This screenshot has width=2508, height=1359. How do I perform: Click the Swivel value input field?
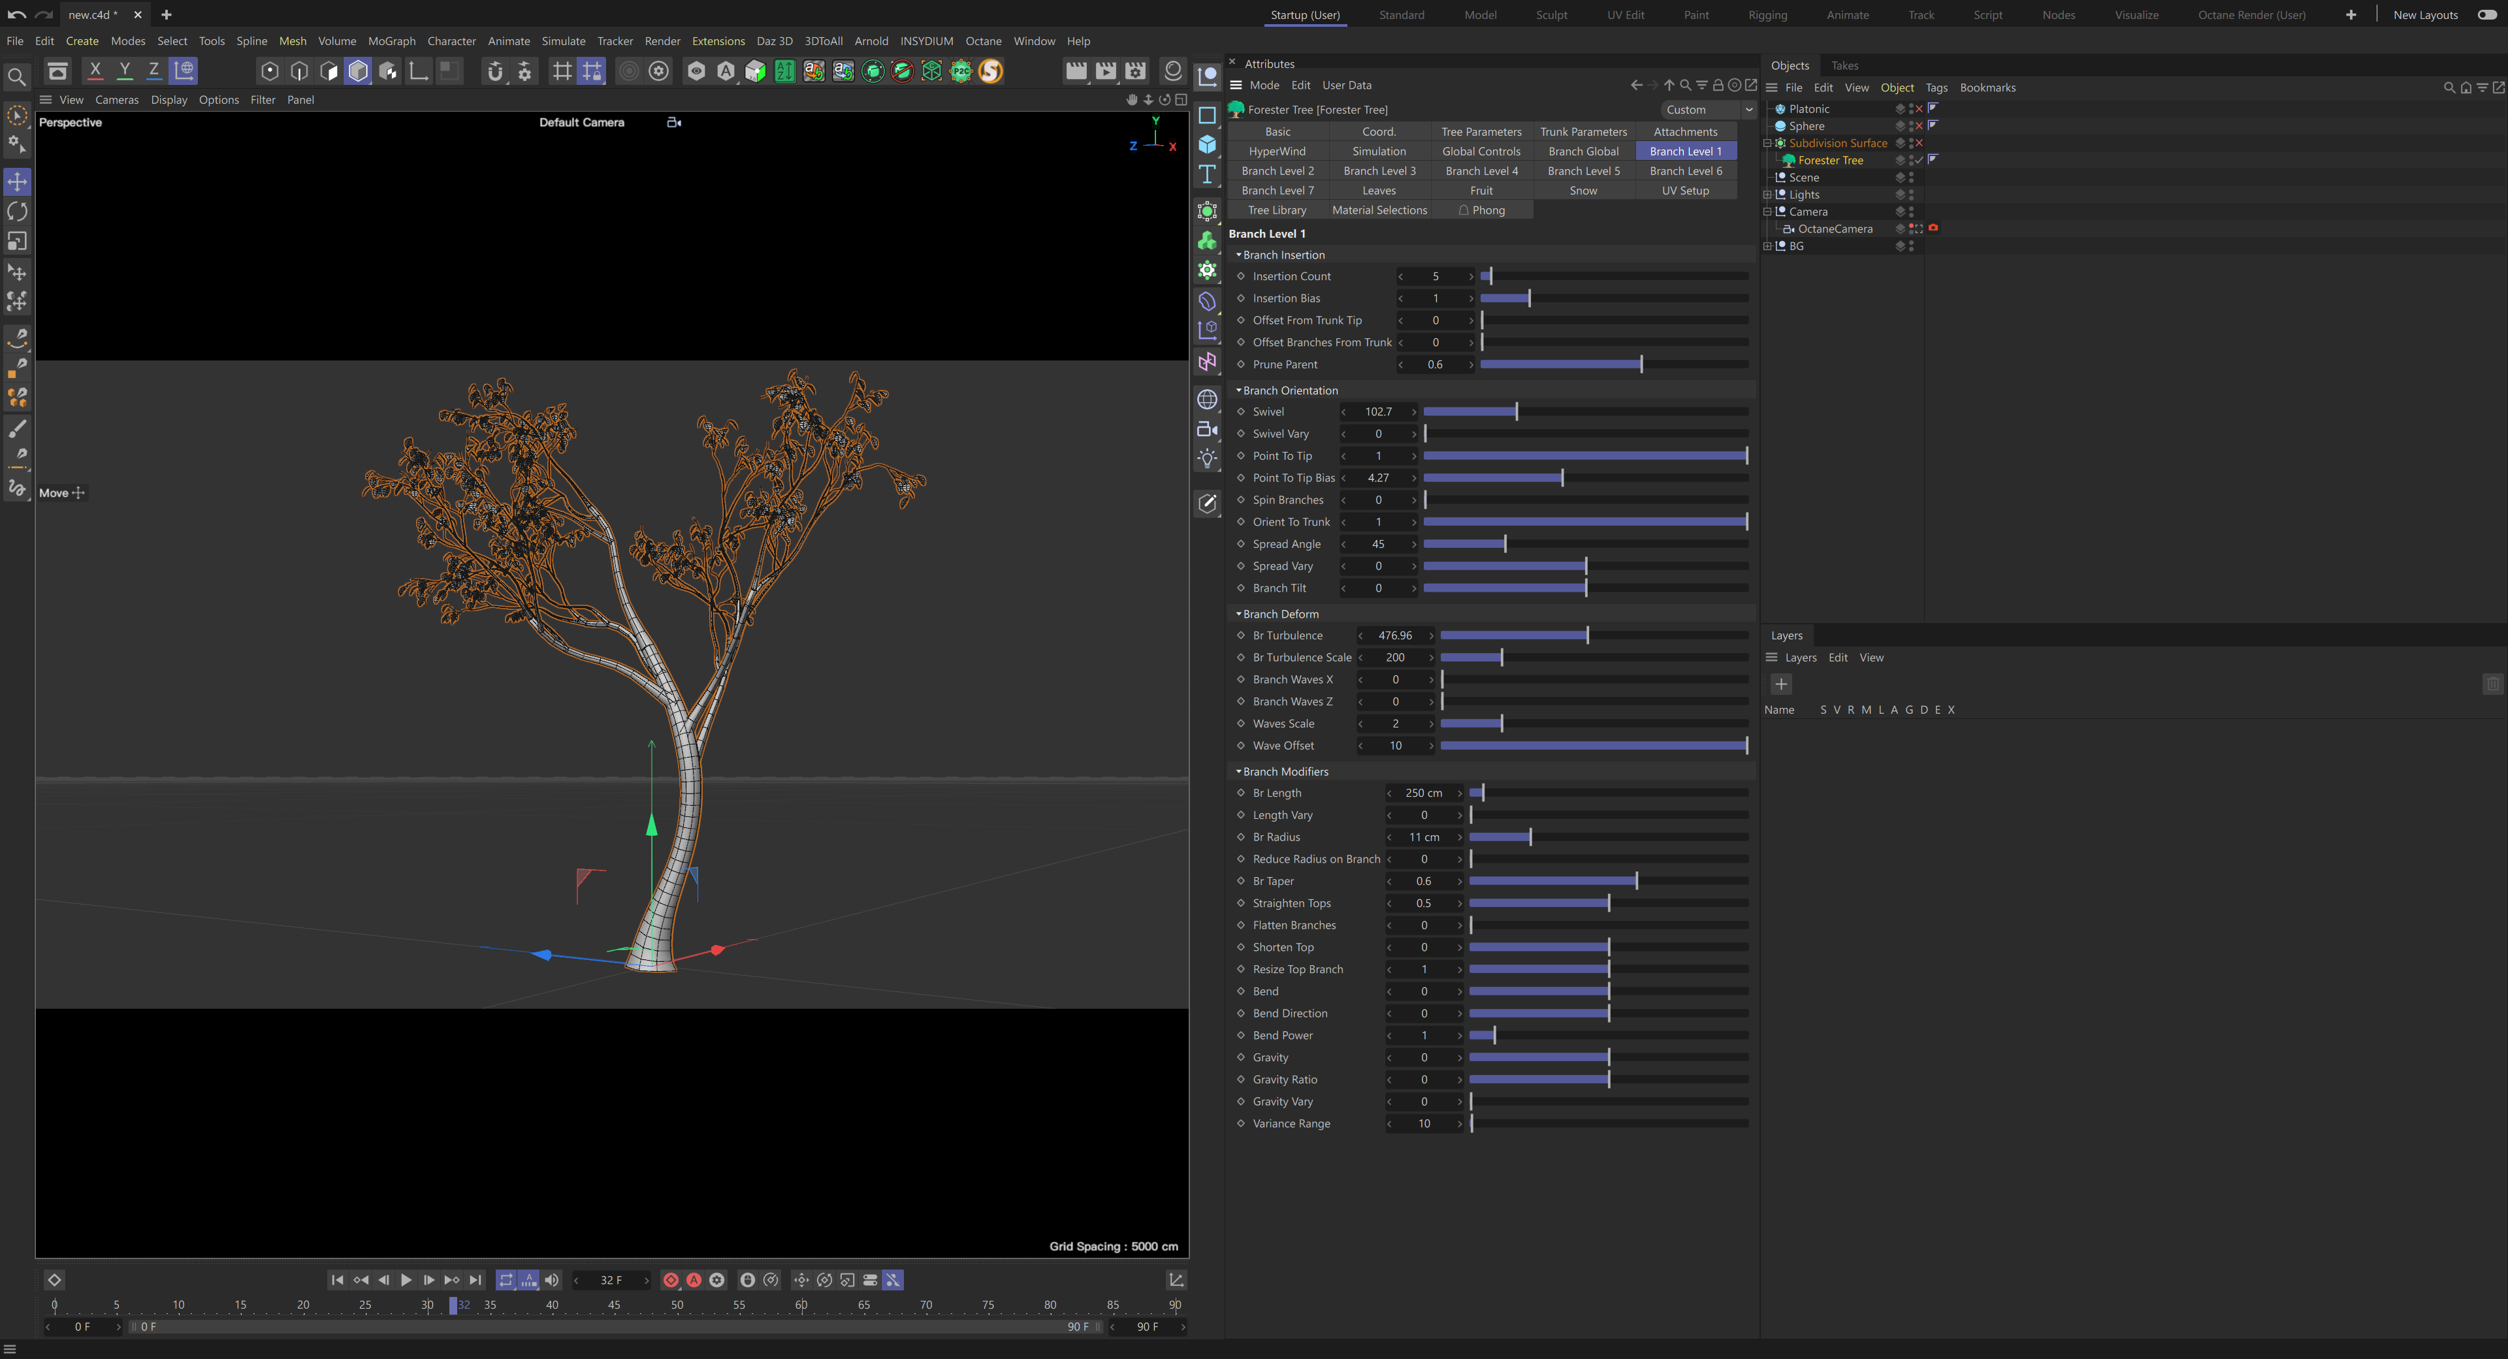pyautogui.click(x=1377, y=412)
